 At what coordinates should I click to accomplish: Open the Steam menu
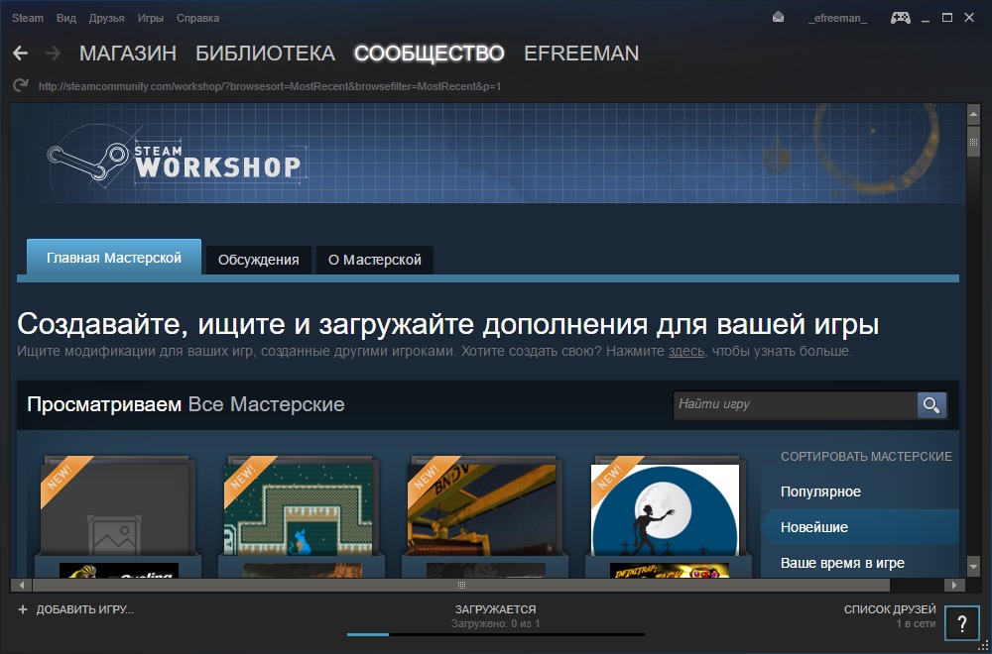click(x=27, y=17)
